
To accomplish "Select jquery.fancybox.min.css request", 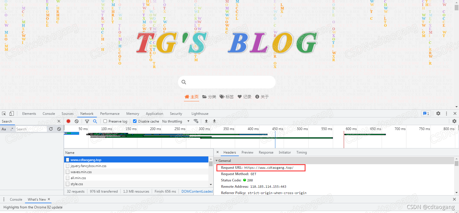I will (x=136, y=166).
